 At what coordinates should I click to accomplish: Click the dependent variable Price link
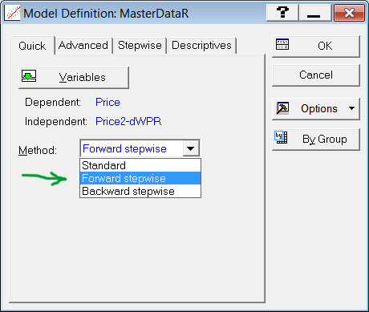[x=107, y=102]
